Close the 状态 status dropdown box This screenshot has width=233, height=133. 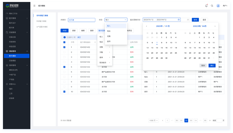pos(116,20)
